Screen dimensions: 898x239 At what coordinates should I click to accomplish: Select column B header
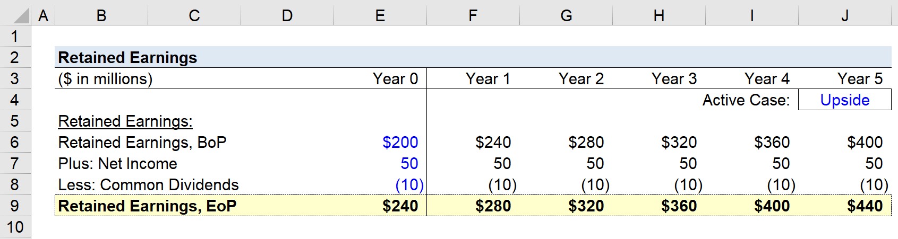coord(101,14)
